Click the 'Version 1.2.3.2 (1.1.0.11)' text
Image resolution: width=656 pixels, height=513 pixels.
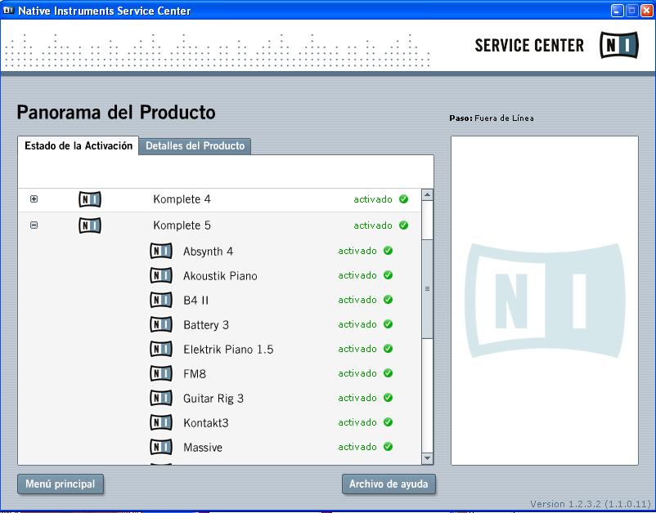(591, 504)
